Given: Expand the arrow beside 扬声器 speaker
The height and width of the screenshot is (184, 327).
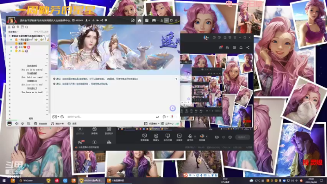Looking at the screenshot, I should (x=207, y=137).
